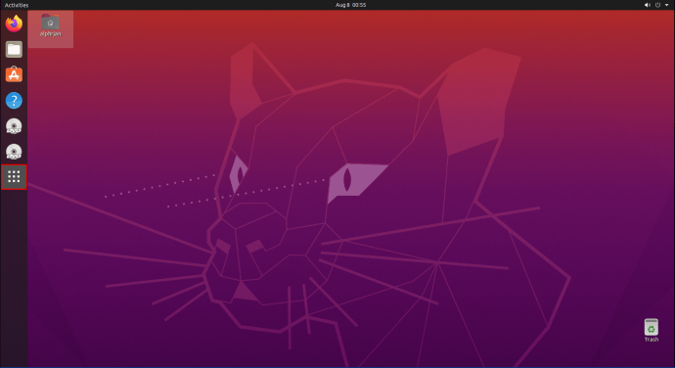675x368 pixels.
Task: Select the home folder desktop icon
Action: (50, 25)
